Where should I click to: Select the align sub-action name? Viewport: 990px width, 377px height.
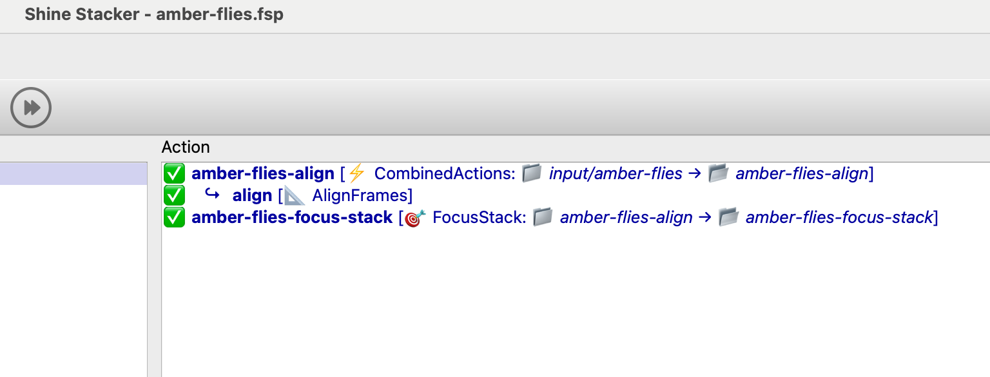click(252, 195)
